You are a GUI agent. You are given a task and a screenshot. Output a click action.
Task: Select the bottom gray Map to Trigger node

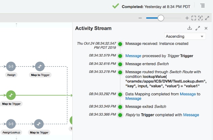coord(39,124)
